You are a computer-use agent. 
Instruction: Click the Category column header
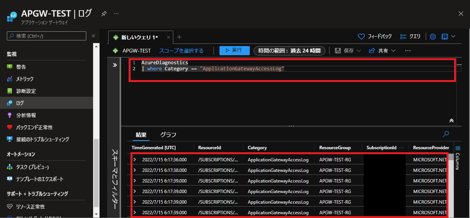(x=257, y=147)
